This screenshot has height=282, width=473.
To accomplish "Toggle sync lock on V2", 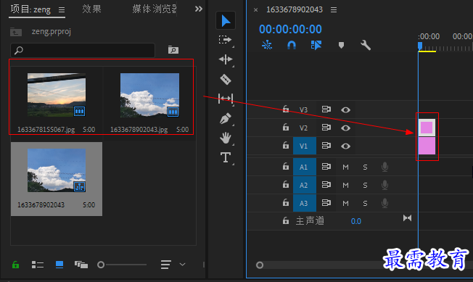I will (x=326, y=127).
